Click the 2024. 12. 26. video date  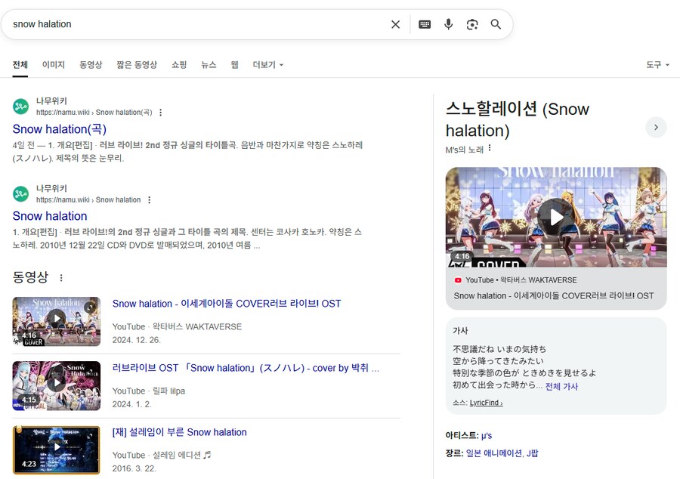pos(136,340)
